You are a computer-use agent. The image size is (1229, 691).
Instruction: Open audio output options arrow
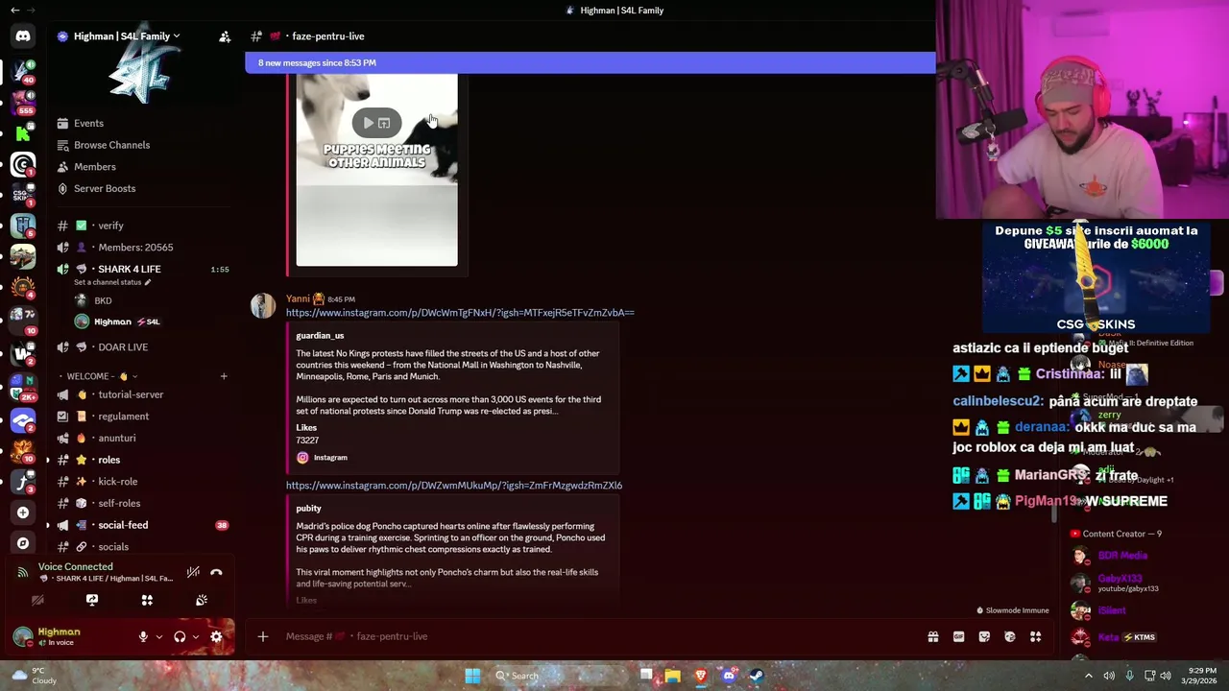196,636
